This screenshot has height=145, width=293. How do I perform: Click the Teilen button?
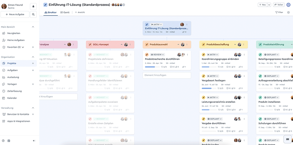pyautogui.click(x=279, y=5)
